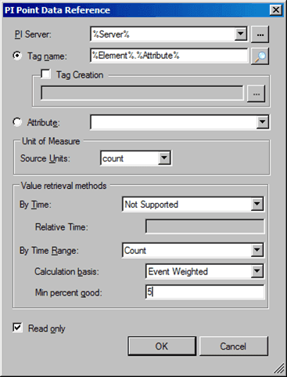The height and width of the screenshot is (377, 287).
Task: Click the 'PI Server:' label
Action: pos(33,34)
